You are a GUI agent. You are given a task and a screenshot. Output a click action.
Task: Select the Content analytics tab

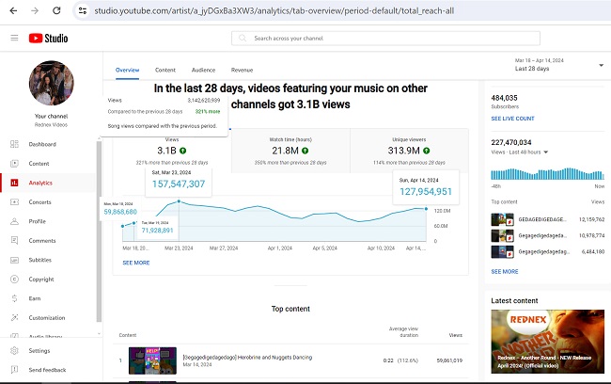click(165, 70)
